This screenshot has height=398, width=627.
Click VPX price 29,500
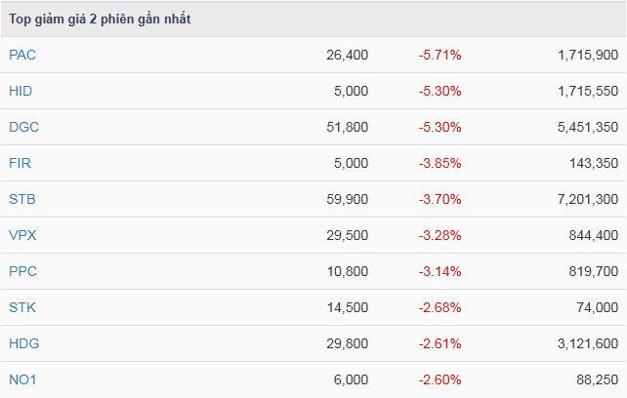click(348, 235)
